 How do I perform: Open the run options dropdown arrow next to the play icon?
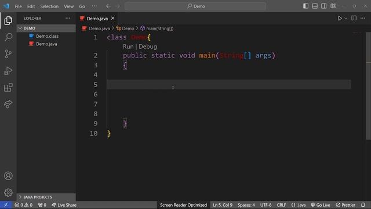point(345,18)
